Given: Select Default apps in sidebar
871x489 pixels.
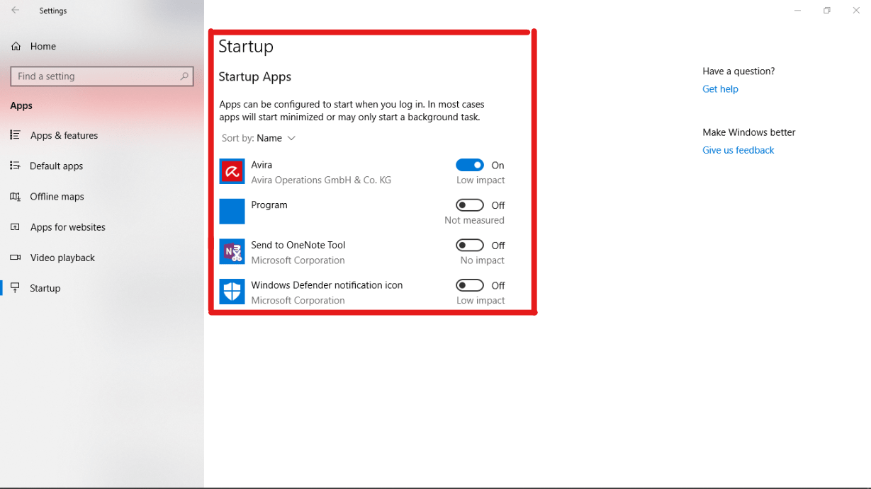Looking at the screenshot, I should (x=56, y=166).
